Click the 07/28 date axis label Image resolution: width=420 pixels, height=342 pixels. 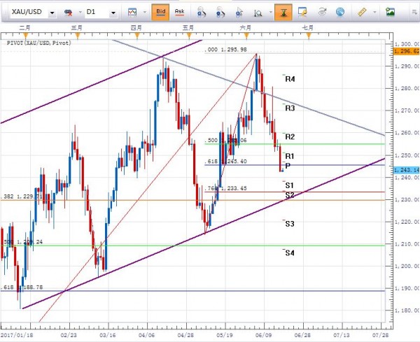point(381,335)
